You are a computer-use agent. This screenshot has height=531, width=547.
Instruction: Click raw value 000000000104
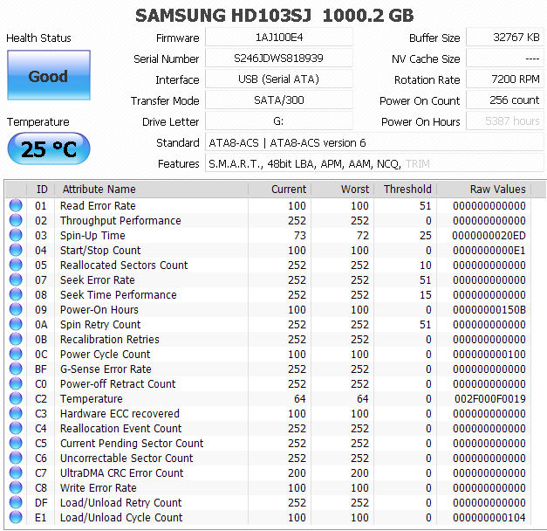click(489, 518)
